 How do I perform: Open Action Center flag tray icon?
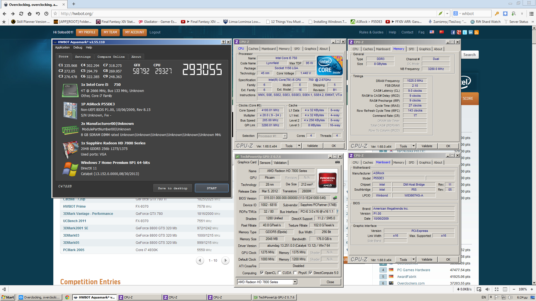497,297
